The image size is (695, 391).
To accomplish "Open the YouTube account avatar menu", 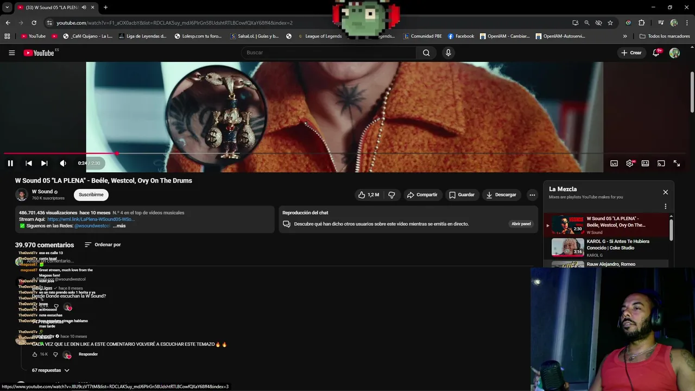I will (x=674, y=53).
